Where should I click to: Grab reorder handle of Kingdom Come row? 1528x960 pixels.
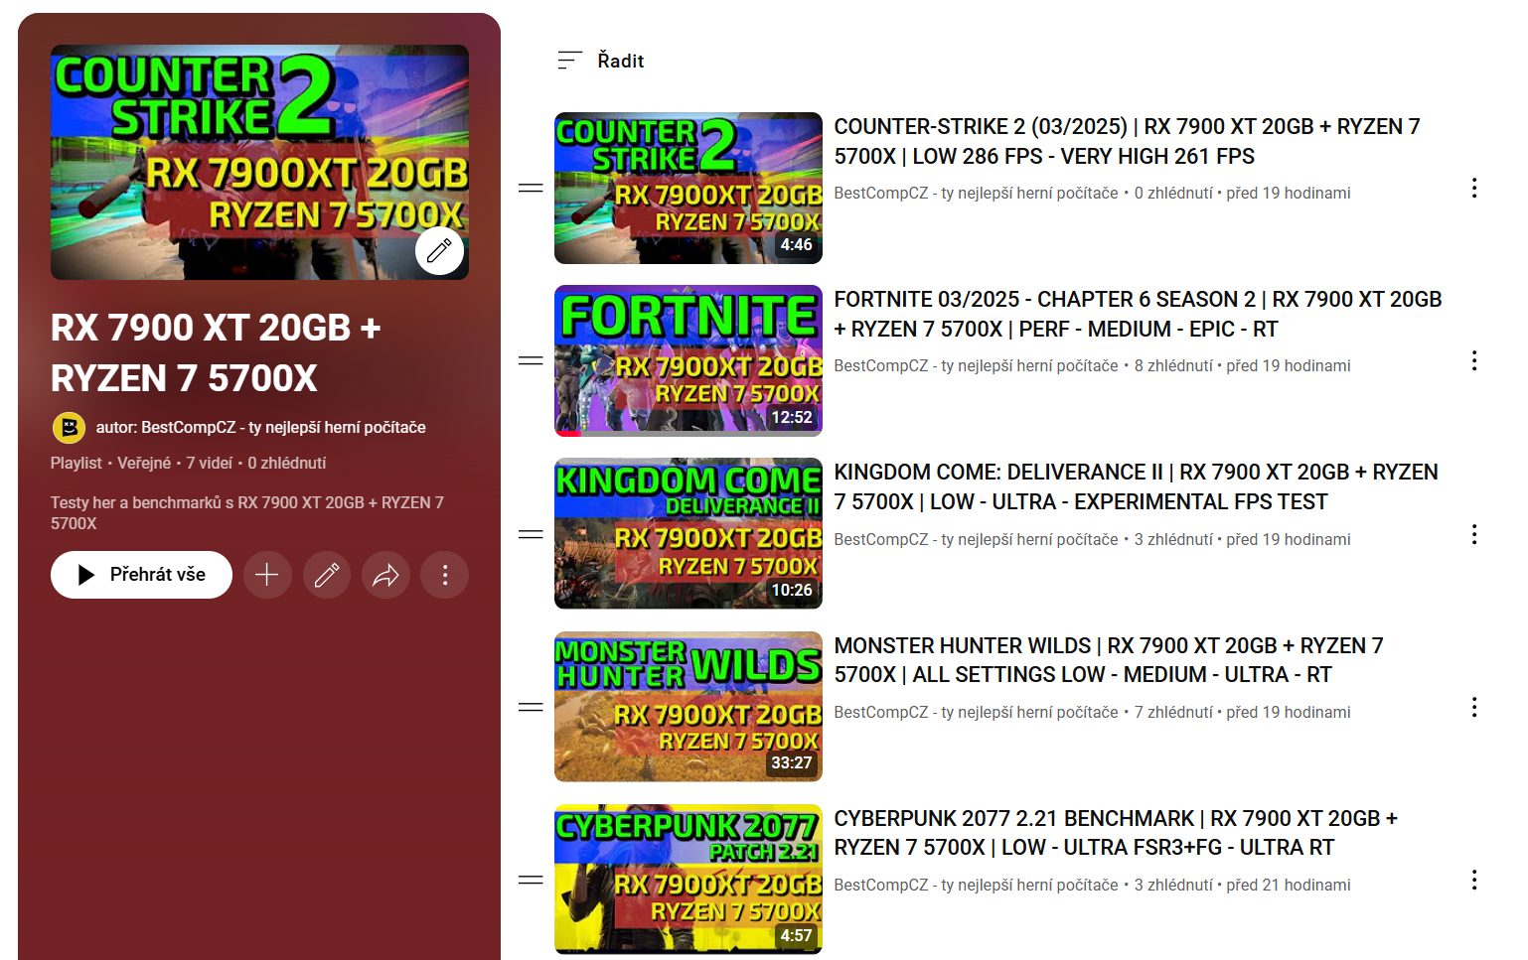(x=531, y=534)
